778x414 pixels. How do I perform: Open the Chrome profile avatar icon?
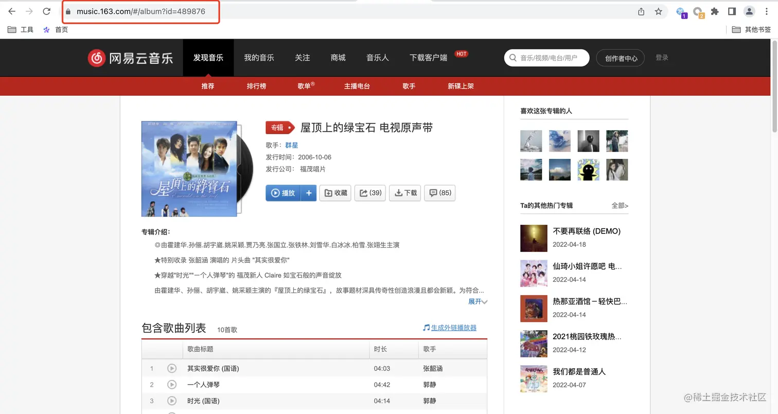[x=750, y=11]
